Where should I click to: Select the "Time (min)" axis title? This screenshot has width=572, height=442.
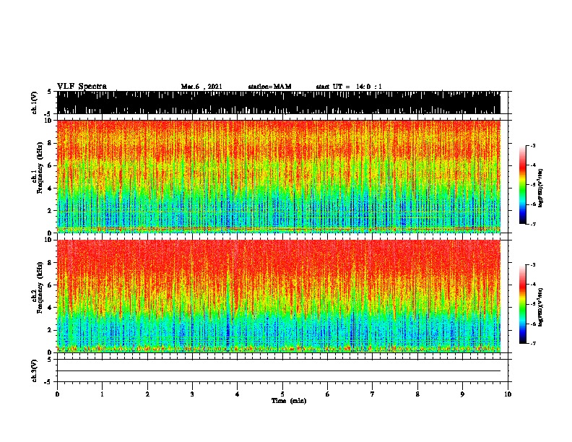point(289,401)
